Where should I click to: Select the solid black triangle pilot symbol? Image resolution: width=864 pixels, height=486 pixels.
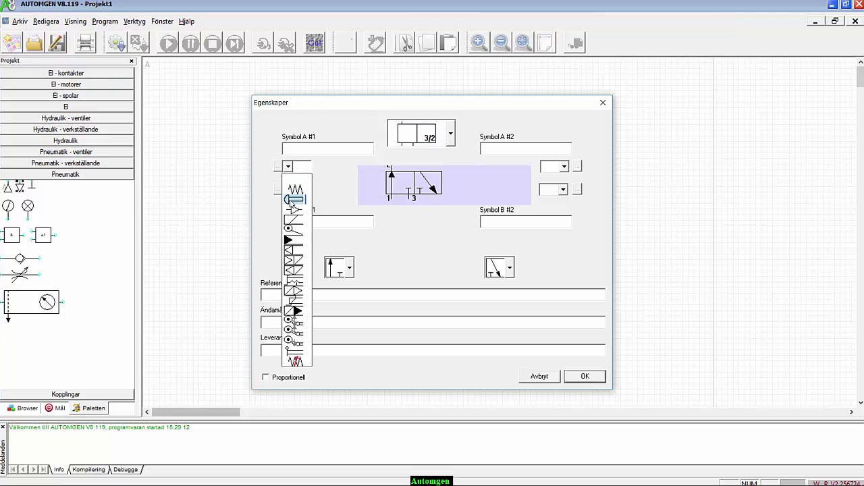click(294, 240)
